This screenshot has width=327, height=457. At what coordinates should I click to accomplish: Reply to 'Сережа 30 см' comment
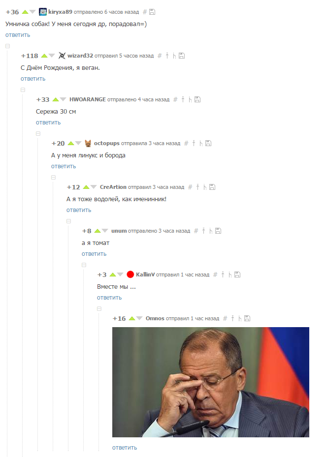48,122
